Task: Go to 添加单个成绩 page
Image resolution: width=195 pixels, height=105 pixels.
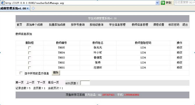Action: click(x=34, y=25)
